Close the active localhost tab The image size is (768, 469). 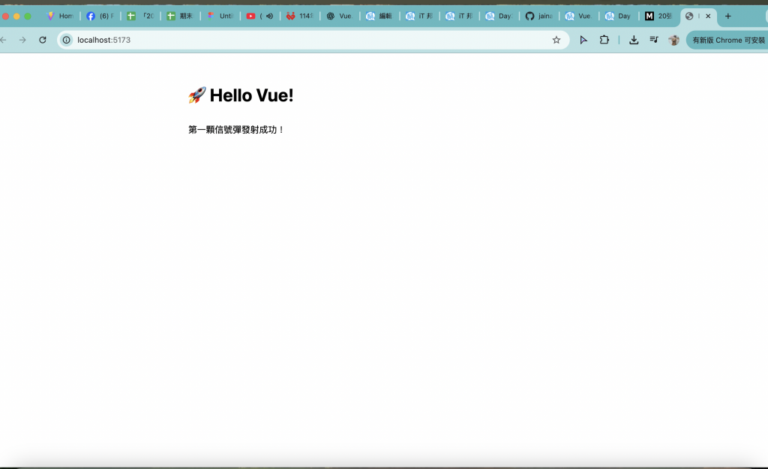(708, 17)
